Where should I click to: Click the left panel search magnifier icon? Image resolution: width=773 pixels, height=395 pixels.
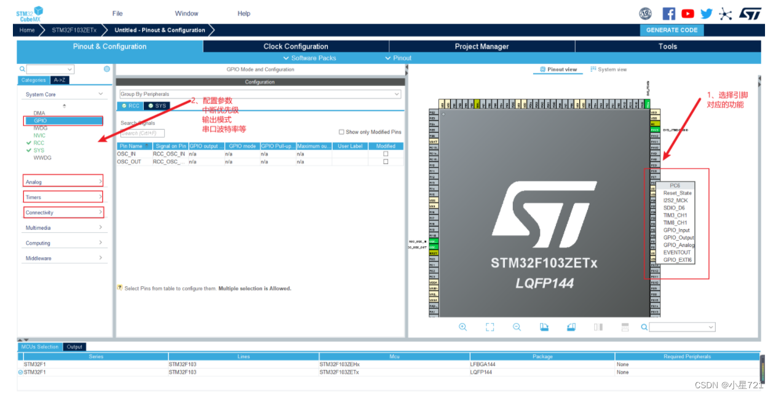pyautogui.click(x=22, y=69)
